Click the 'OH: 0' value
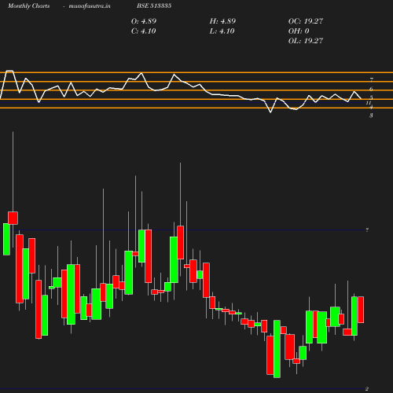The height and width of the screenshot is (393, 393). point(299,31)
